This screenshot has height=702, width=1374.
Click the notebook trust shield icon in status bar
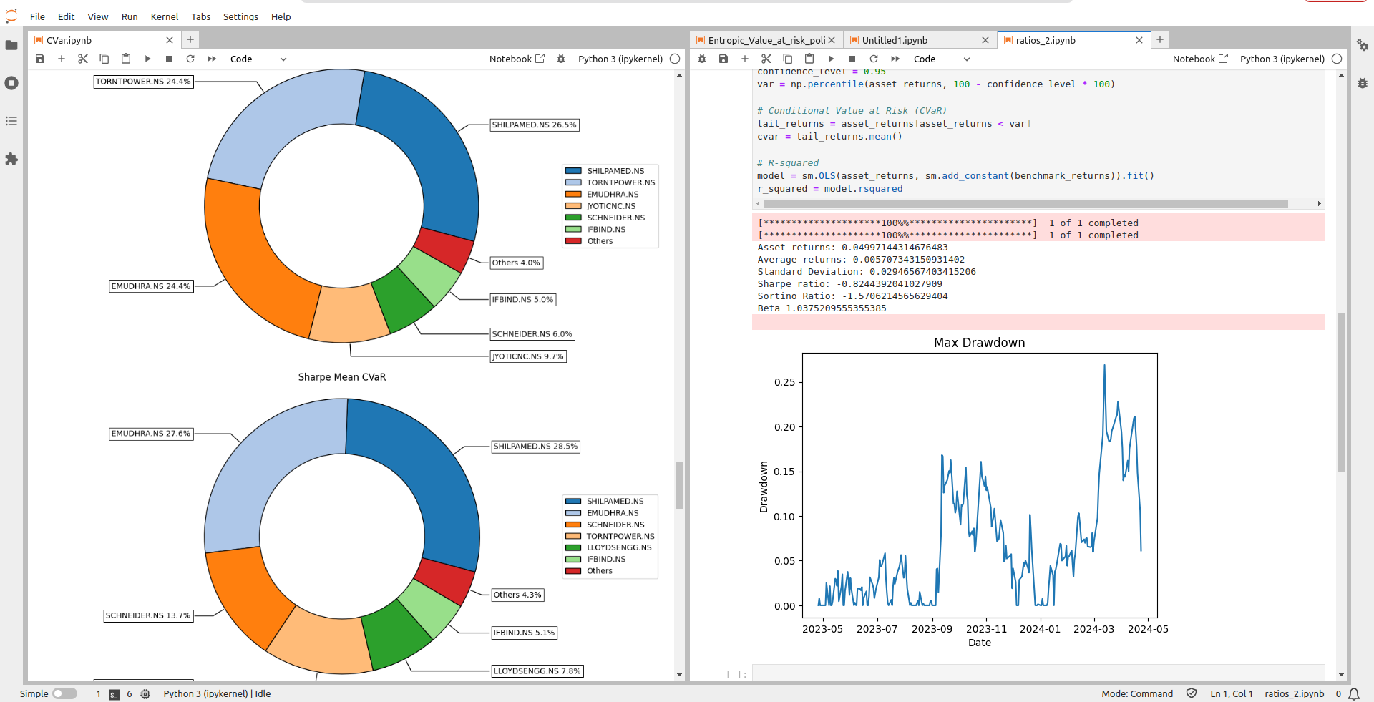[1192, 693]
